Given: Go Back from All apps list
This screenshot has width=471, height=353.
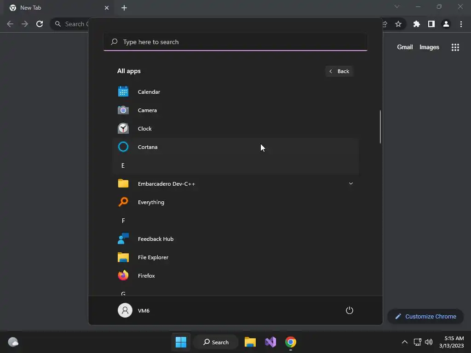Looking at the screenshot, I should (339, 71).
